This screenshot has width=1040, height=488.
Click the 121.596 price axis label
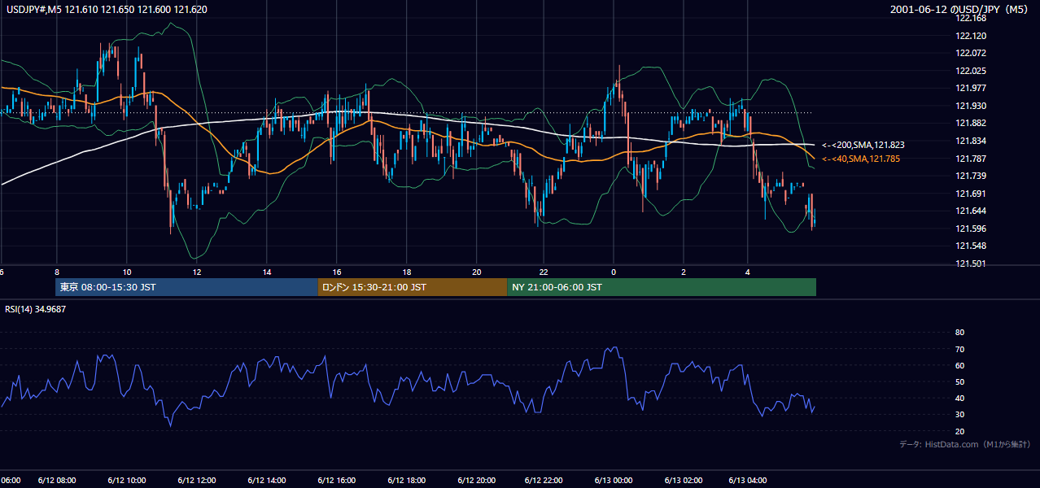point(971,229)
